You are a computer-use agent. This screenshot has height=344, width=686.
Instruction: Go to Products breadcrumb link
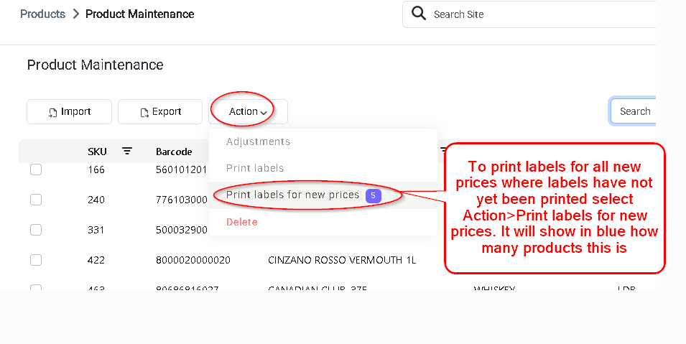[43, 14]
